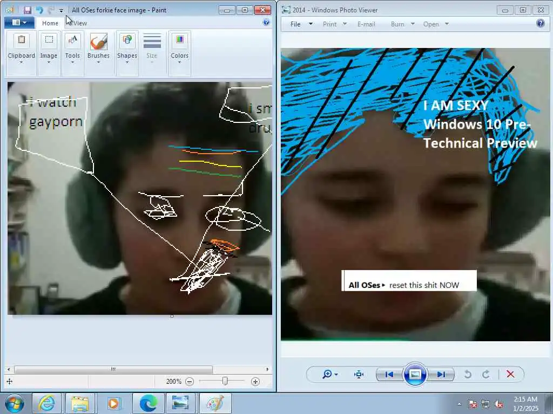Go to next photo in Photo Viewer

(x=441, y=374)
